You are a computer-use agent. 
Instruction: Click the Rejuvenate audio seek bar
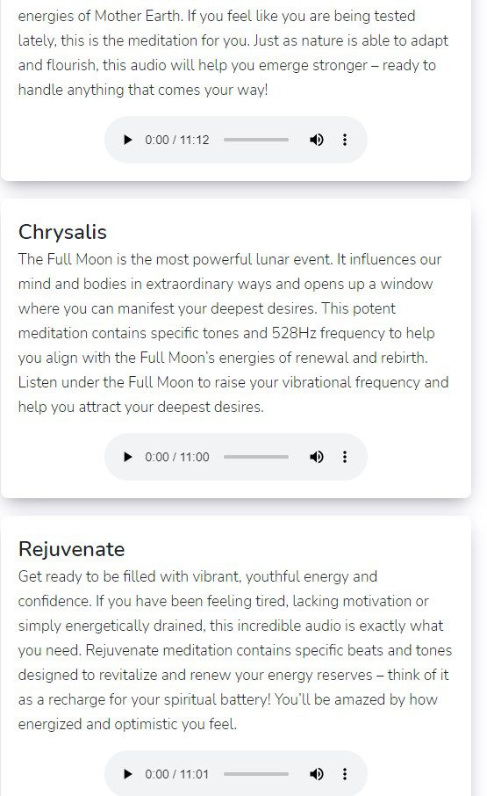point(256,774)
